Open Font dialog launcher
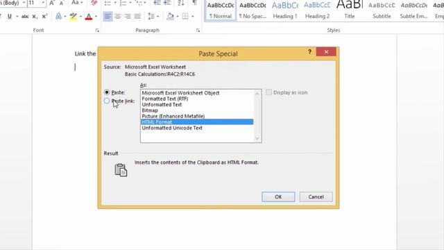This screenshot has height=250, width=444. coord(97,31)
